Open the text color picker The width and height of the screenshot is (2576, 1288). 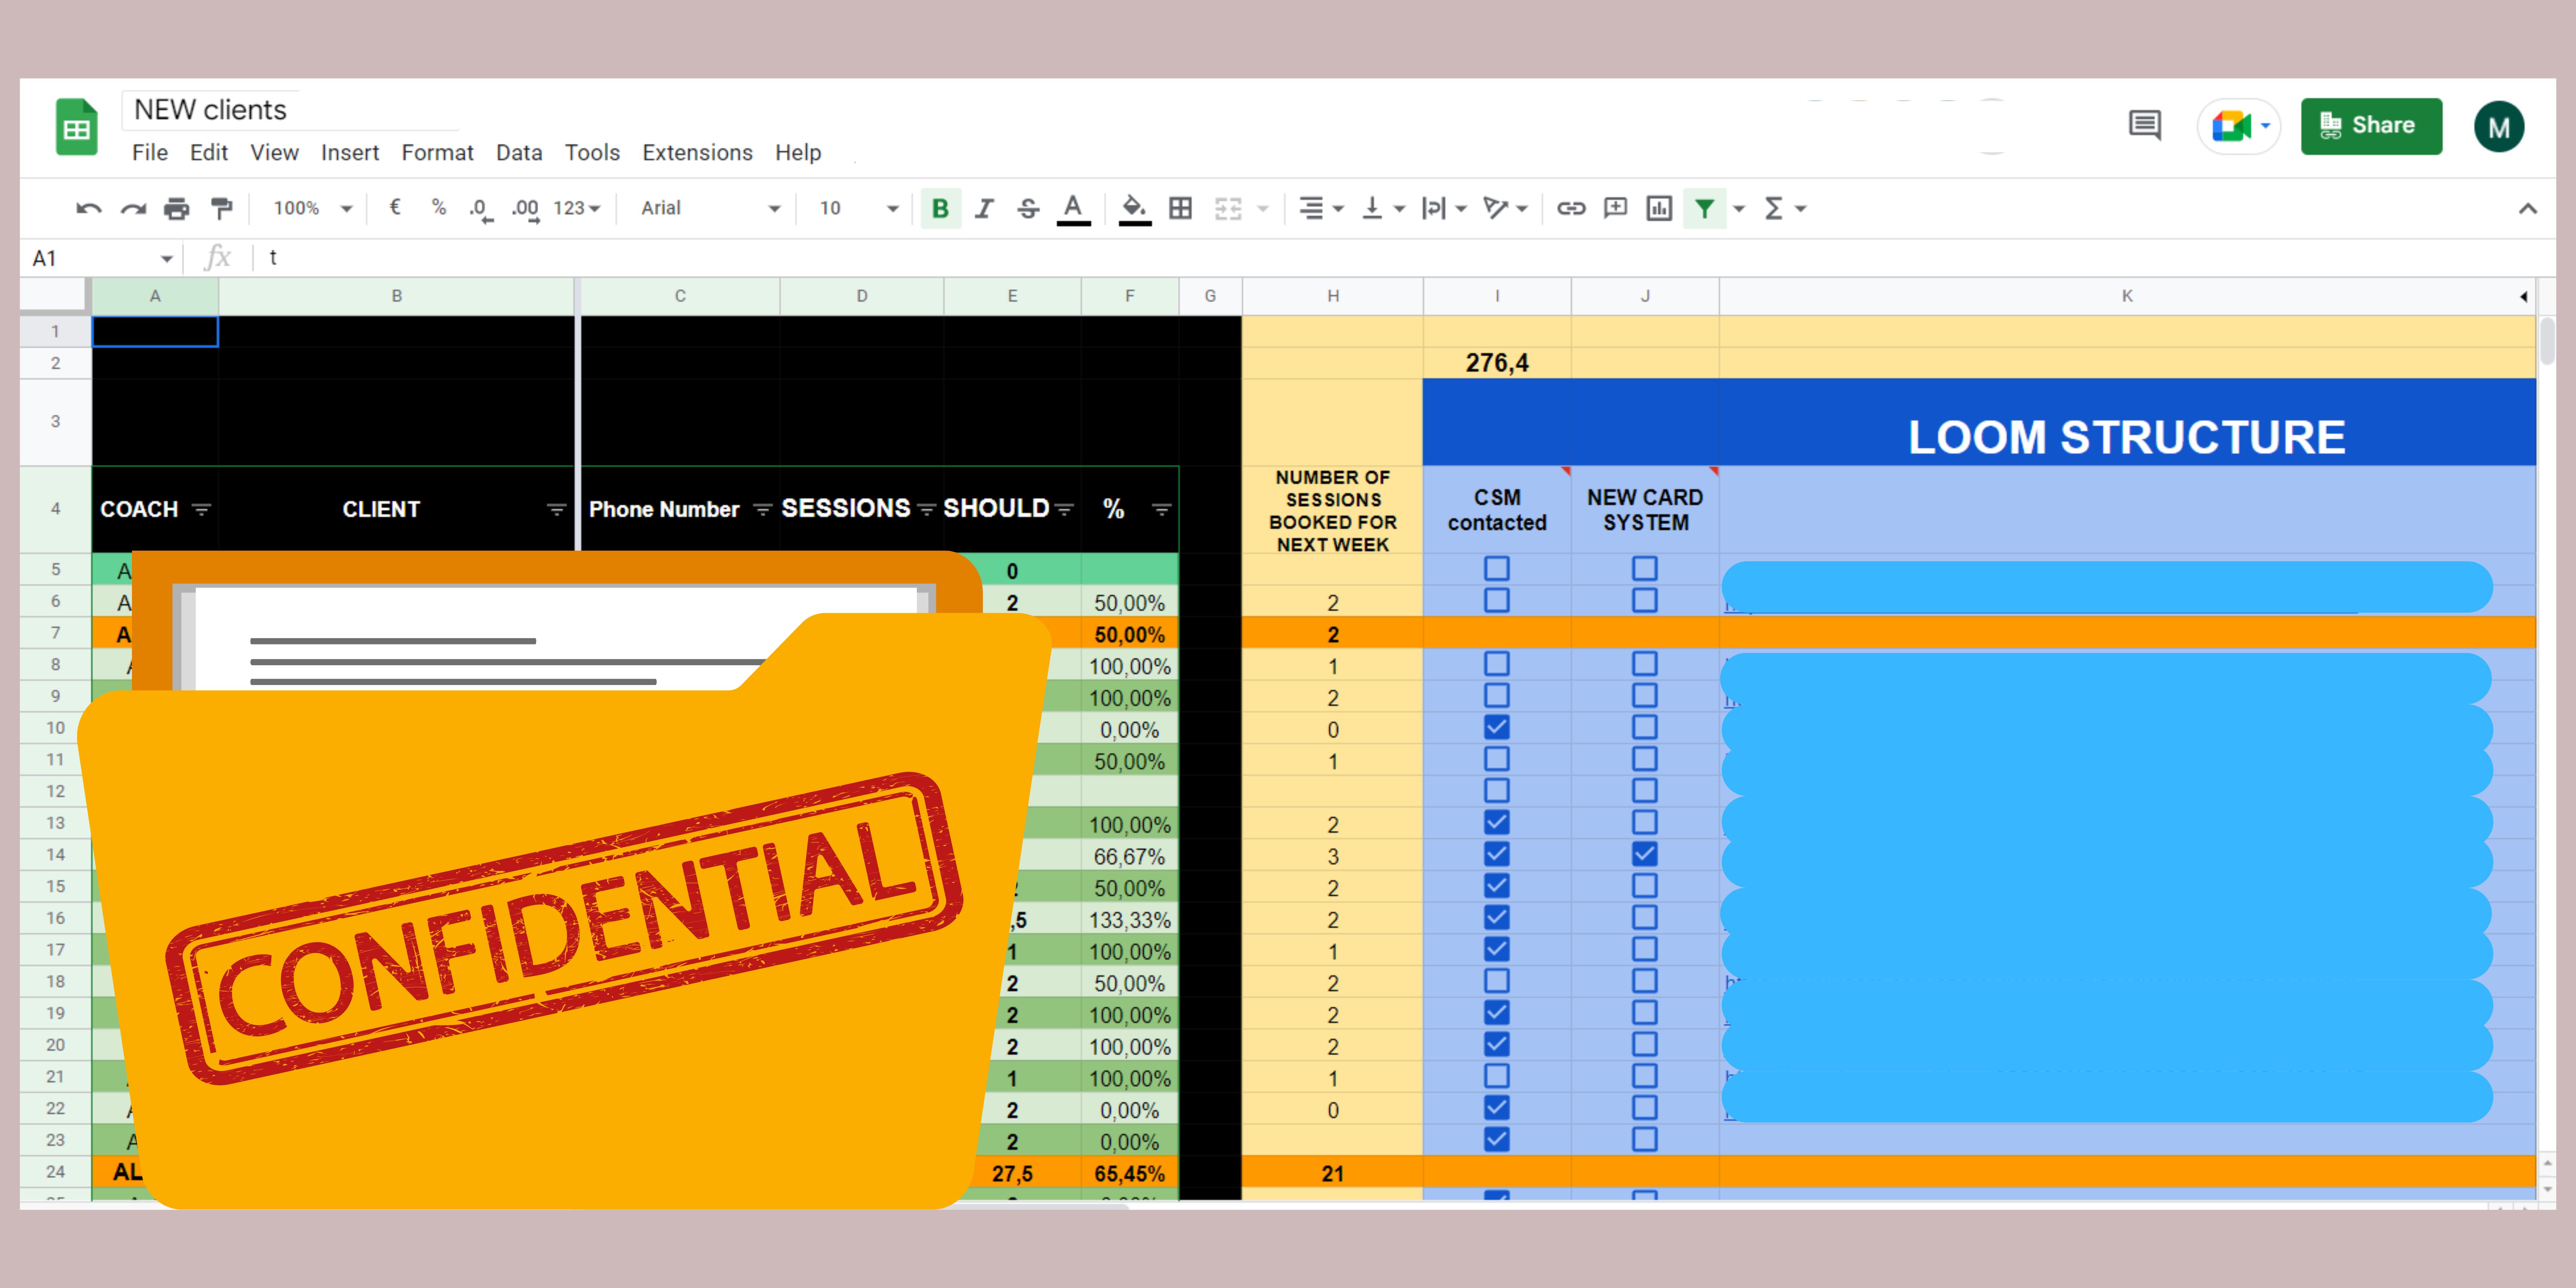1073,209
